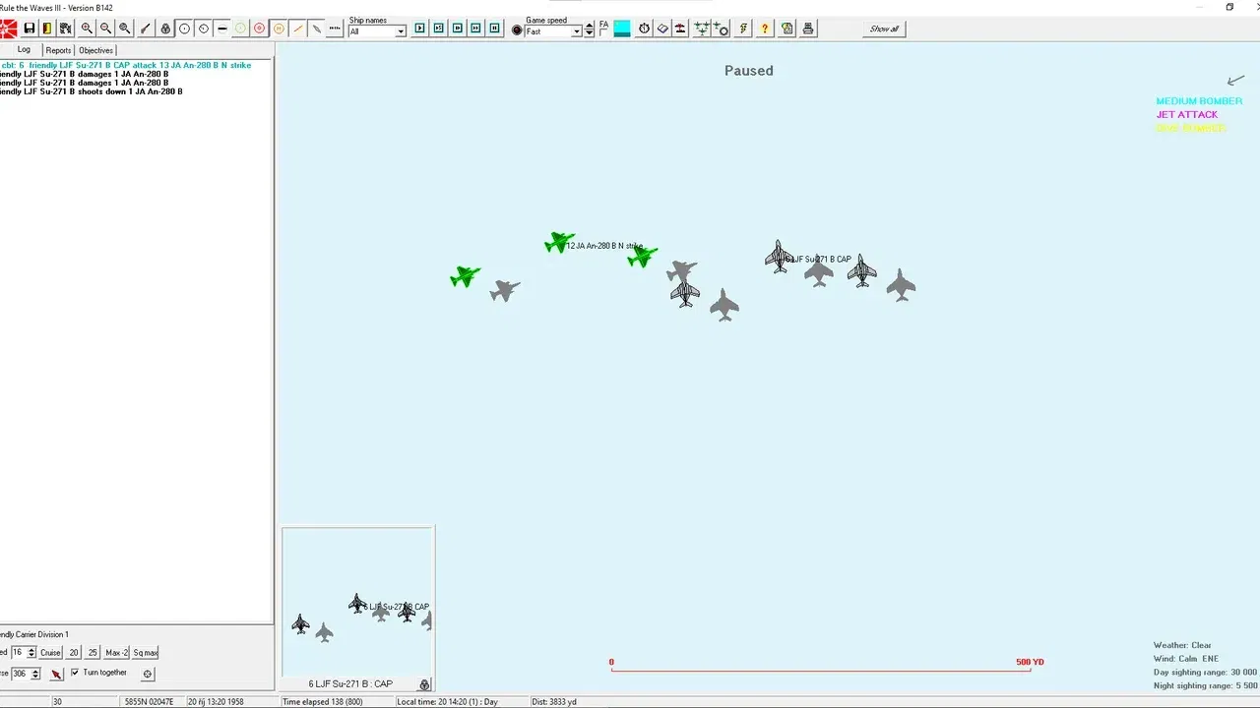
Task: Click the Sq max formation button
Action: pos(145,652)
